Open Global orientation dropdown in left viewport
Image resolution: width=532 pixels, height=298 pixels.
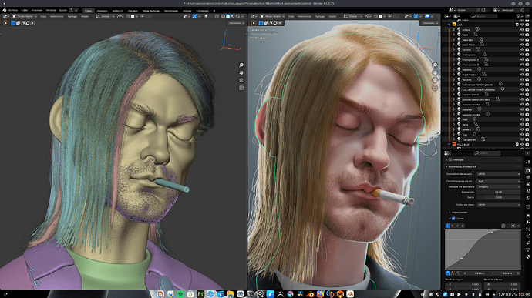click(x=105, y=16)
